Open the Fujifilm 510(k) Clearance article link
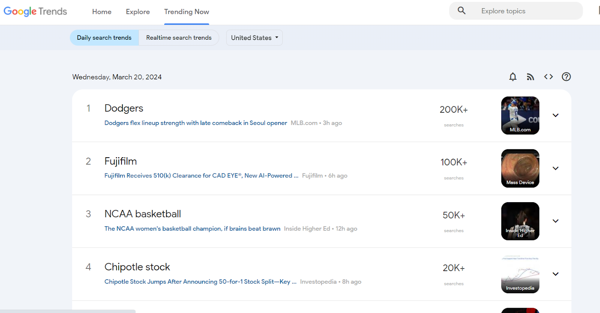 [201, 176]
